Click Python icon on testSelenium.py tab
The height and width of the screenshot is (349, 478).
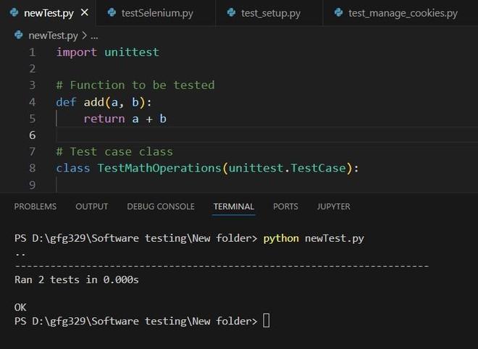[x=112, y=12]
